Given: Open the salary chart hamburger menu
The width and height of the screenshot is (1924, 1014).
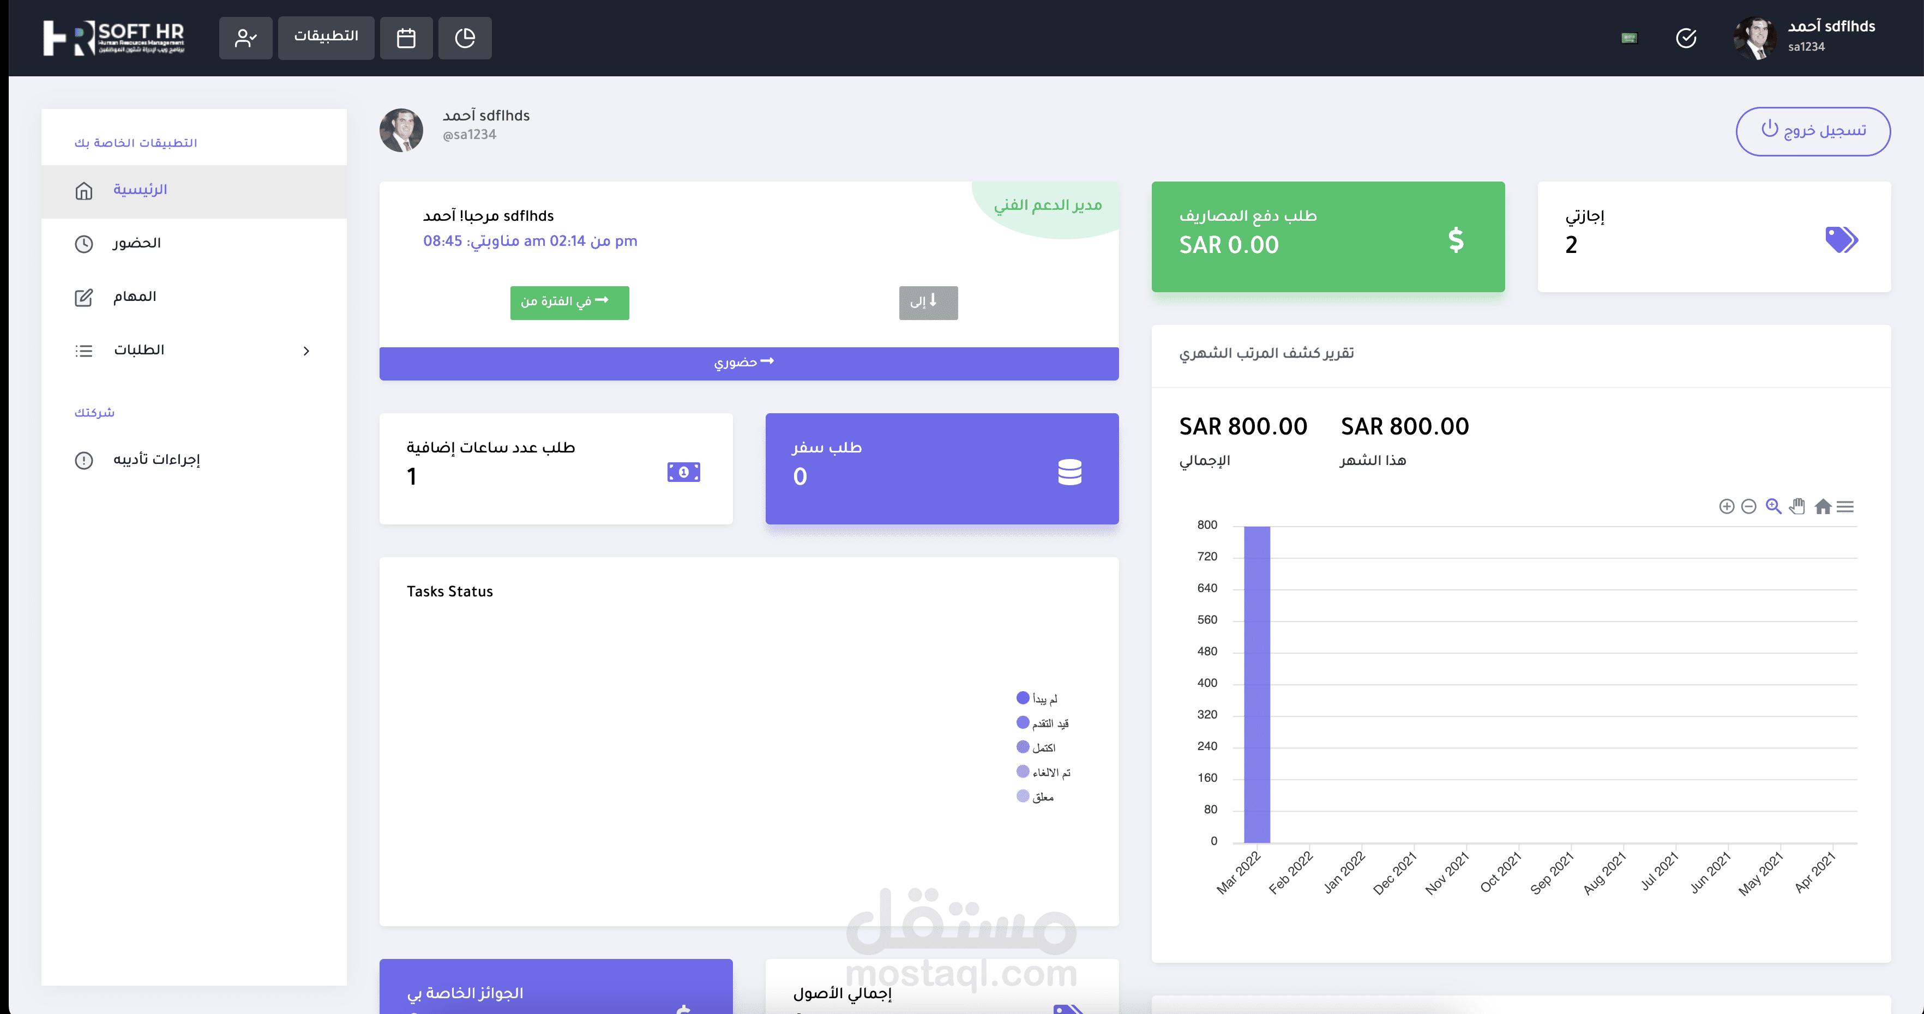Looking at the screenshot, I should (1845, 507).
